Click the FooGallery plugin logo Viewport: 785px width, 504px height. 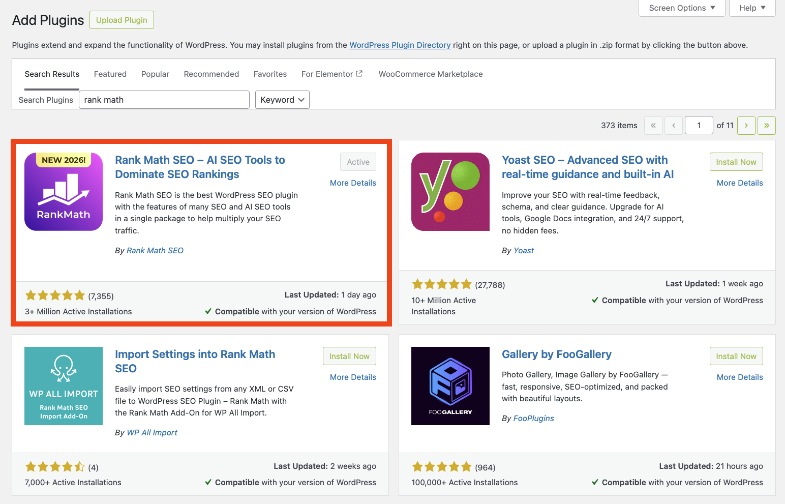pyautogui.click(x=450, y=386)
